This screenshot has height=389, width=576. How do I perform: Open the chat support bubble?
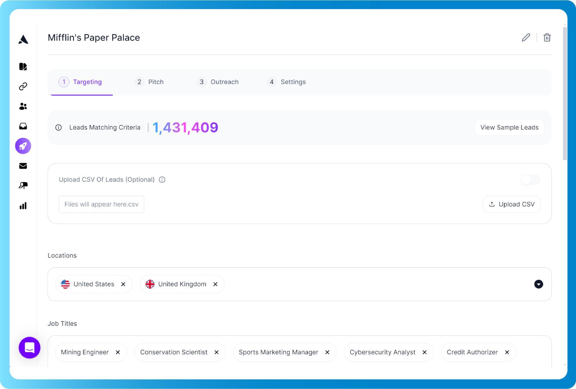(29, 347)
